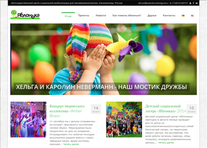Open the Facebook icon in the top bar
Viewport: 207px width, 148px height.
[194, 3]
